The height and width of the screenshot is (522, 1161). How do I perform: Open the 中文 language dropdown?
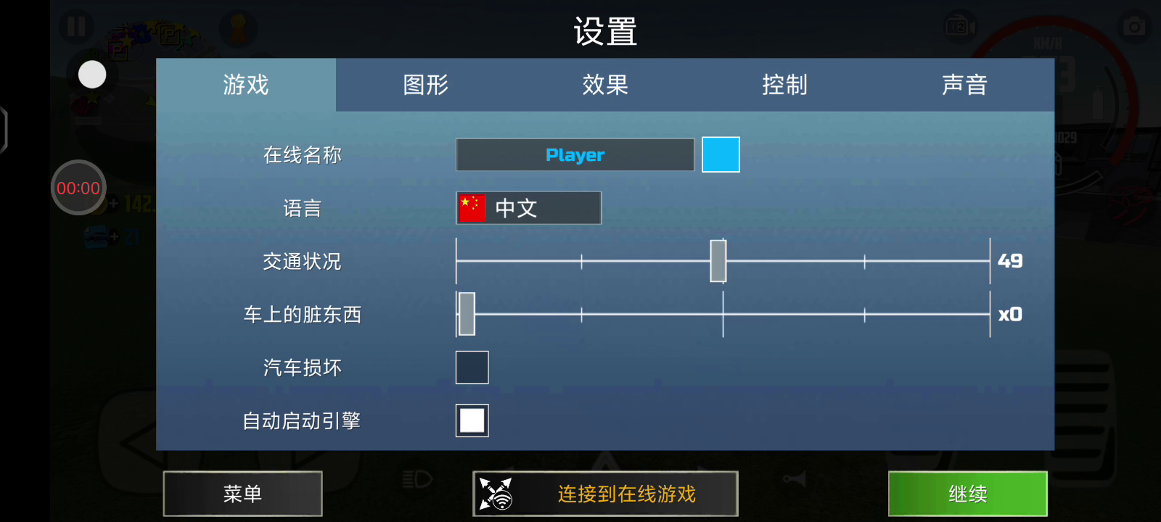pyautogui.click(x=528, y=208)
